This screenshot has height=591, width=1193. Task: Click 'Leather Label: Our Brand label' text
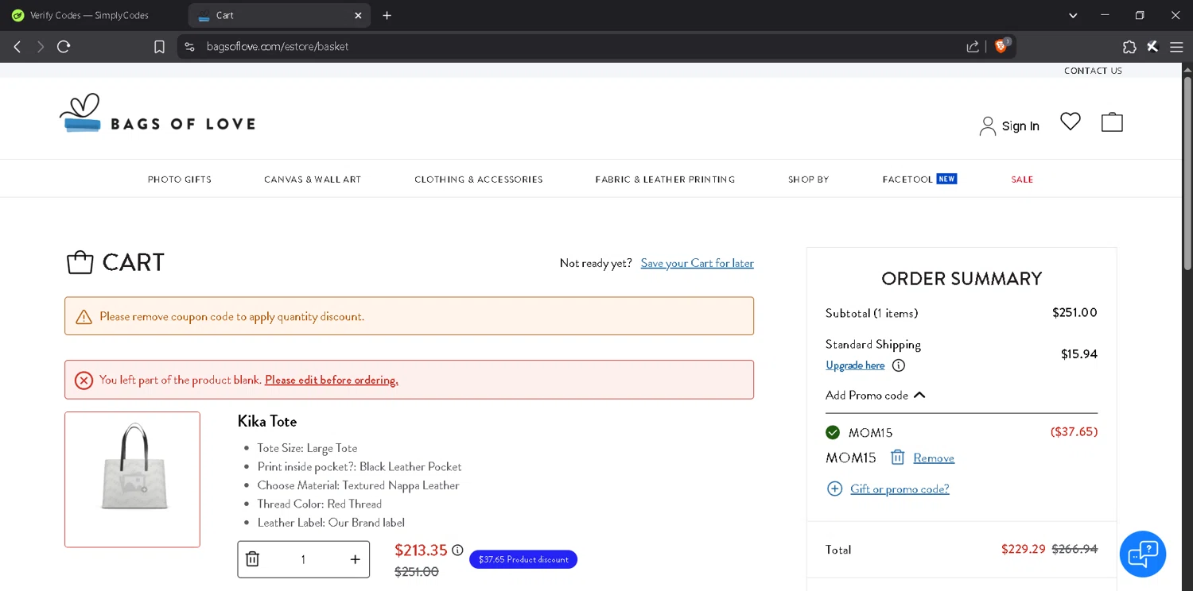[x=331, y=523]
